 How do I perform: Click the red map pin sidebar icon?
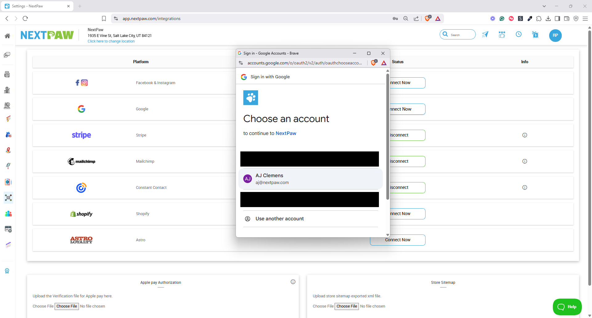tap(8, 150)
